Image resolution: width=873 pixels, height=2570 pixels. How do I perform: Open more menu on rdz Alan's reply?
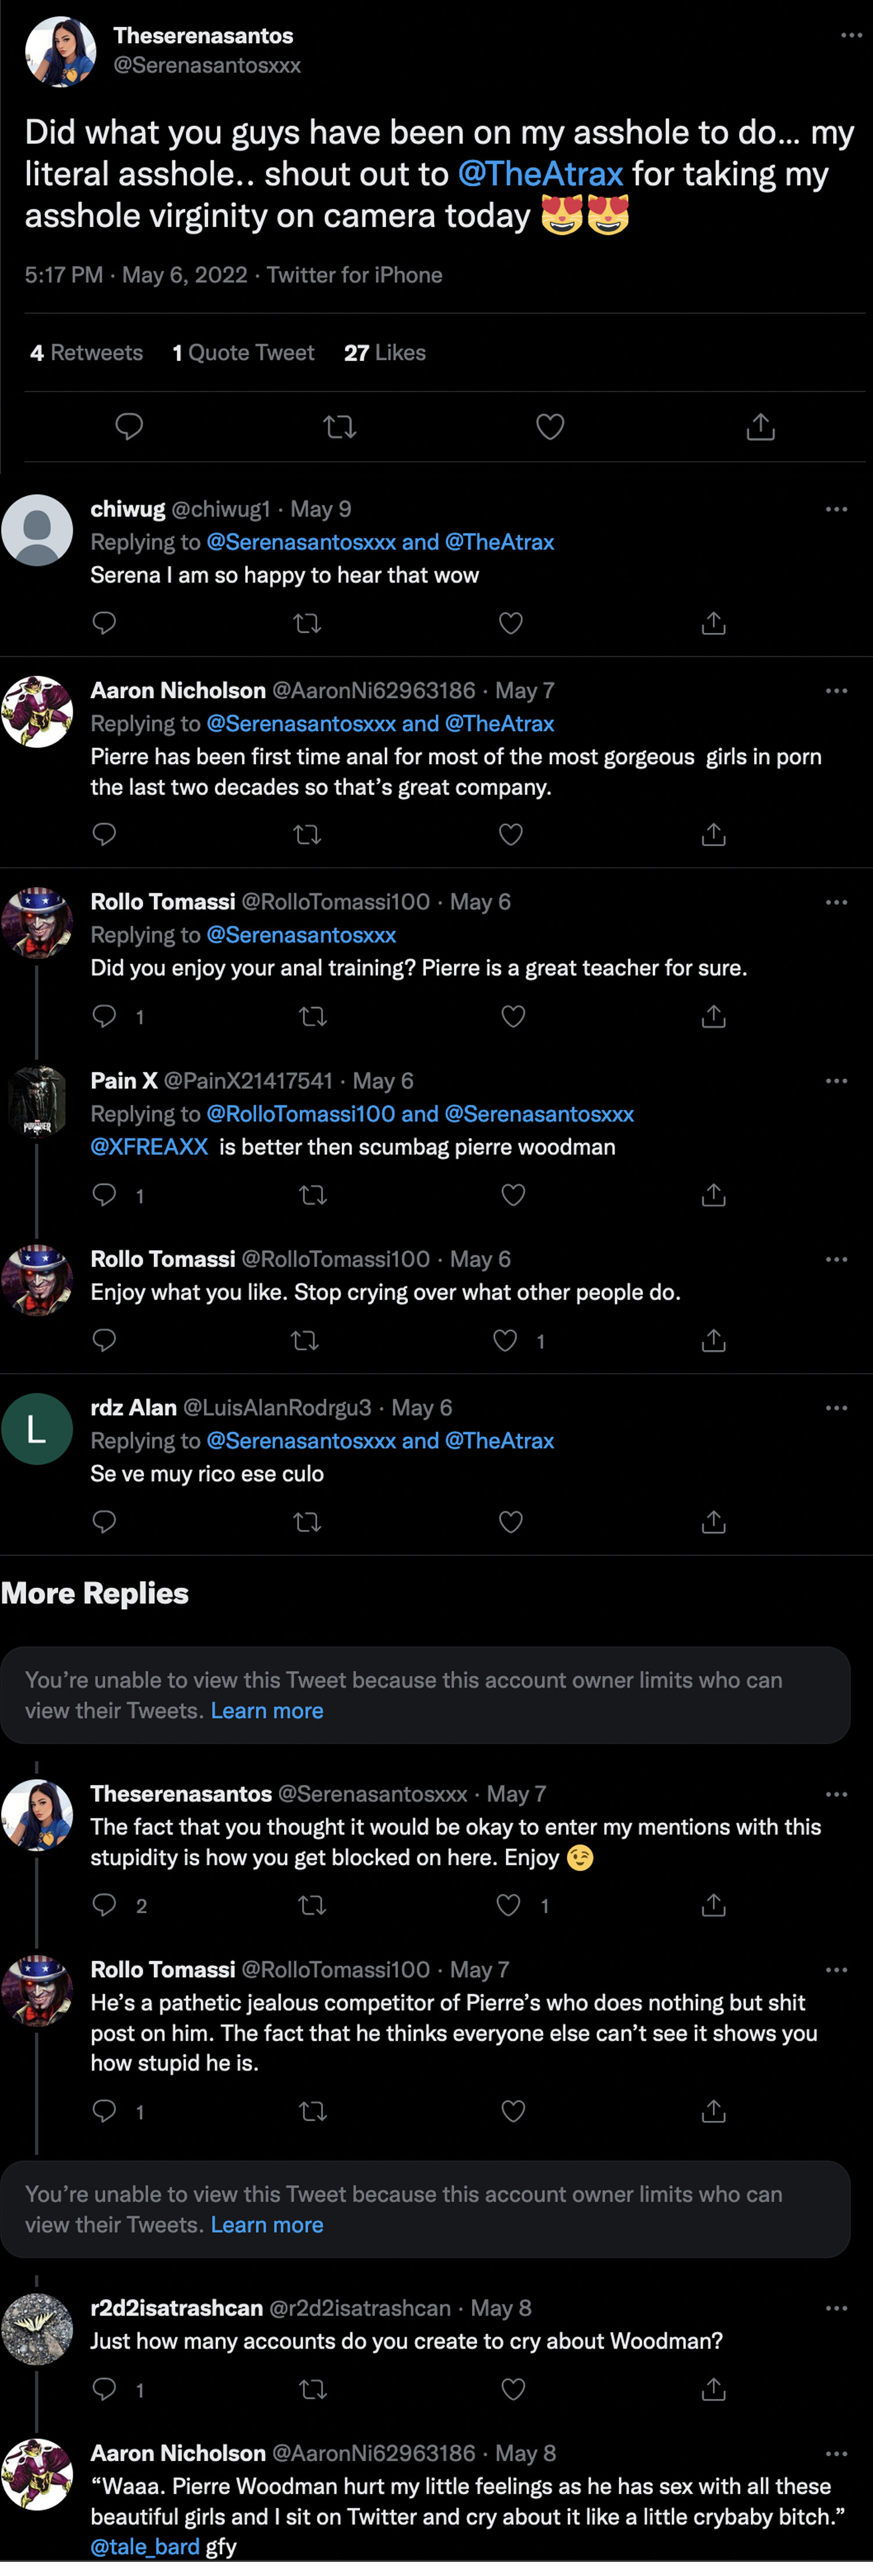[836, 1408]
